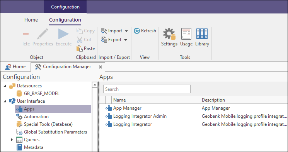Close the Configuration Manager tab
The image size is (288, 152).
point(101,67)
